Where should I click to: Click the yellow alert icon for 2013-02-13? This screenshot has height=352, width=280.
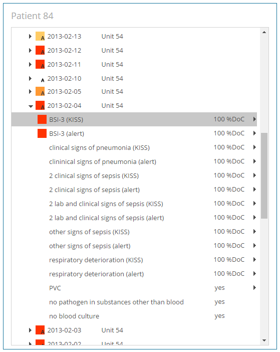[40, 36]
